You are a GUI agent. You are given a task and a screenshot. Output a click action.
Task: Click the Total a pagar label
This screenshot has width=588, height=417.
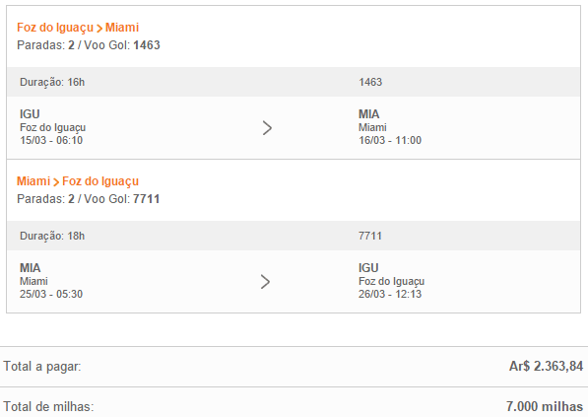coord(42,367)
